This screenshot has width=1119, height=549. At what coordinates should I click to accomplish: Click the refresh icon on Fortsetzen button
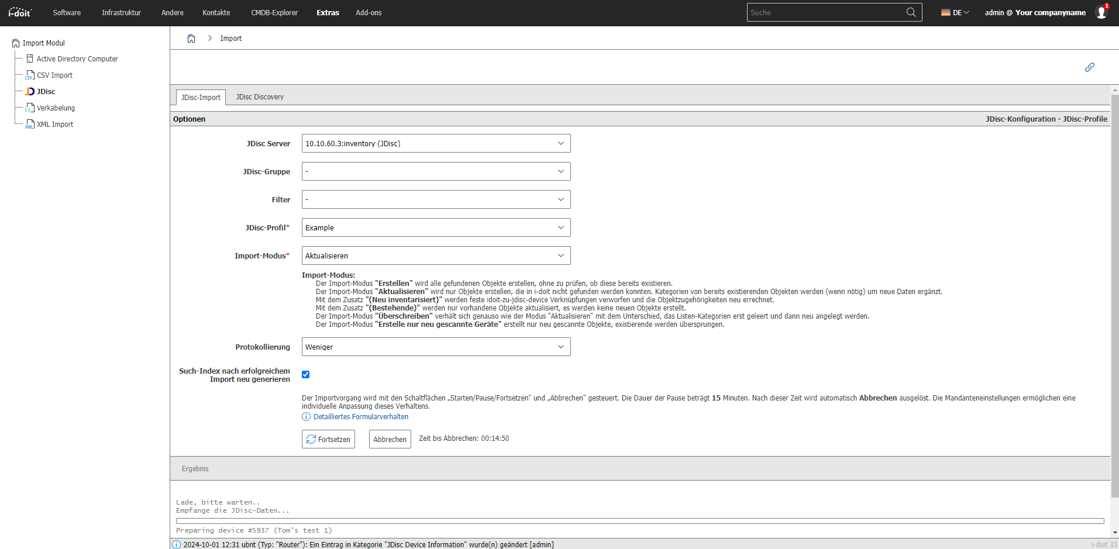click(x=311, y=439)
